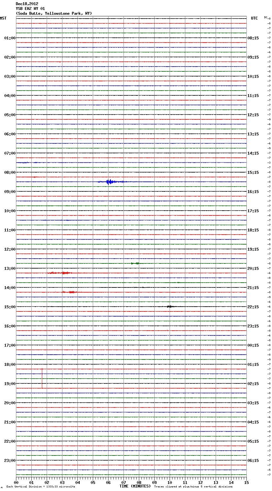272x491 pixels.
Task: Select the 08:00 MST time label
Action: (x=10, y=173)
